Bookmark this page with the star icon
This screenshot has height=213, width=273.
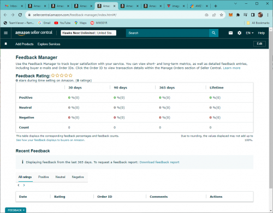221,15
